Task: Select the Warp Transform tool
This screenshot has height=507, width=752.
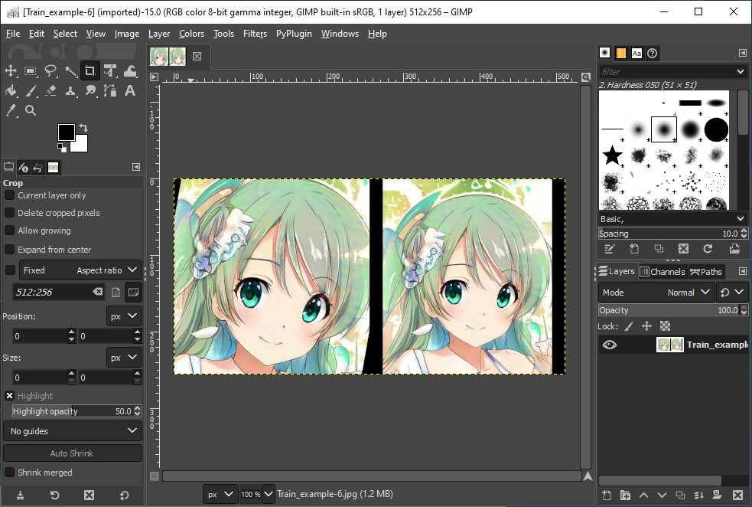Action: click(130, 71)
